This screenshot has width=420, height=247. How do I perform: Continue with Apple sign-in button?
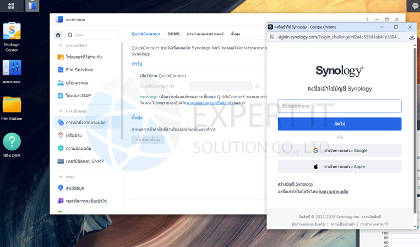click(x=340, y=167)
